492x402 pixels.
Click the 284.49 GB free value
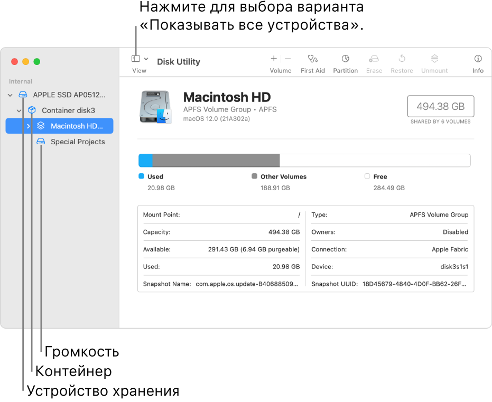click(389, 188)
